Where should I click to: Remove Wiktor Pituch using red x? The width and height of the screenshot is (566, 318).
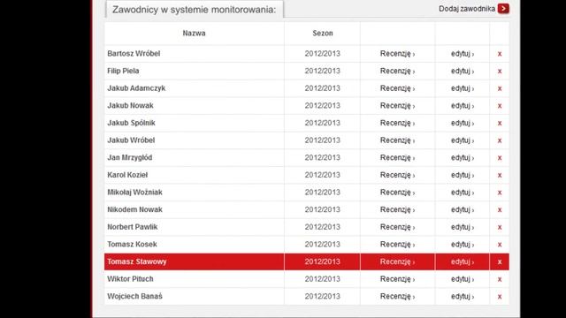[x=500, y=279]
